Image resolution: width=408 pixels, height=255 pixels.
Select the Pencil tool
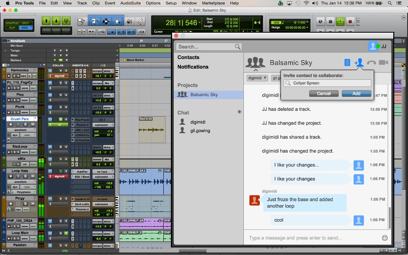(x=141, y=22)
